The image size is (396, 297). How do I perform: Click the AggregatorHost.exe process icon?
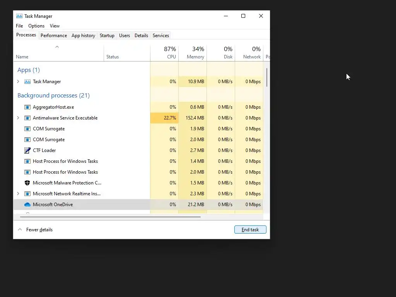(x=27, y=107)
